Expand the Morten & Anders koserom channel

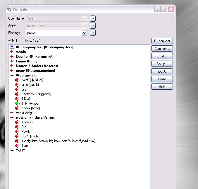12,66
